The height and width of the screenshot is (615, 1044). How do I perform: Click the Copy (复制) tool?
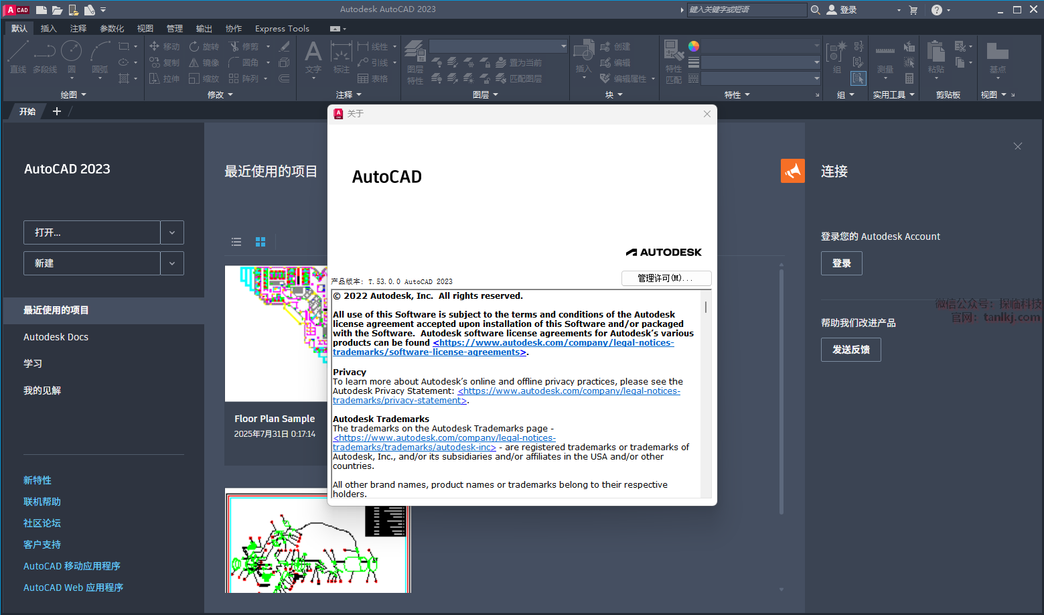tap(165, 62)
